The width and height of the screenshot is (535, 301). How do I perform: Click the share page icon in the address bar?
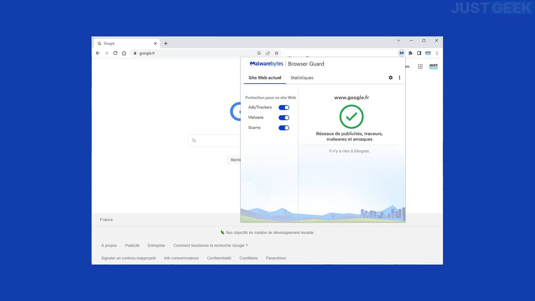(267, 53)
